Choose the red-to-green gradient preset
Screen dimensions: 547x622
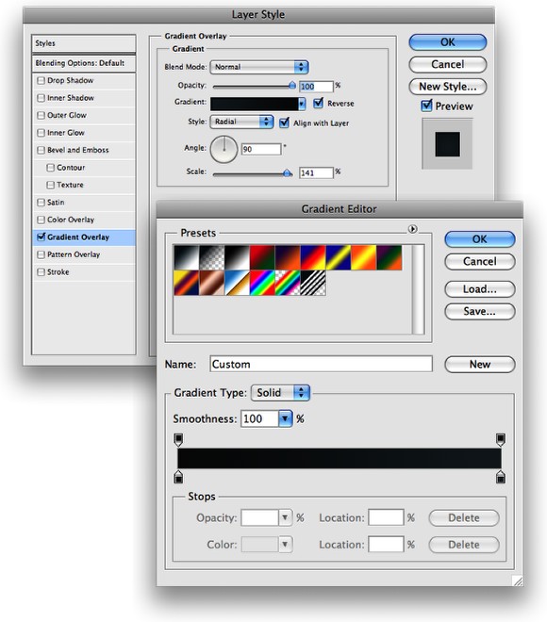pyautogui.click(x=263, y=257)
